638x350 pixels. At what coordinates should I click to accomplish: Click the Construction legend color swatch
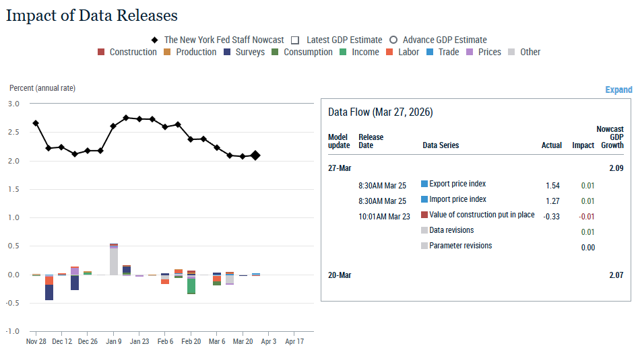101,53
